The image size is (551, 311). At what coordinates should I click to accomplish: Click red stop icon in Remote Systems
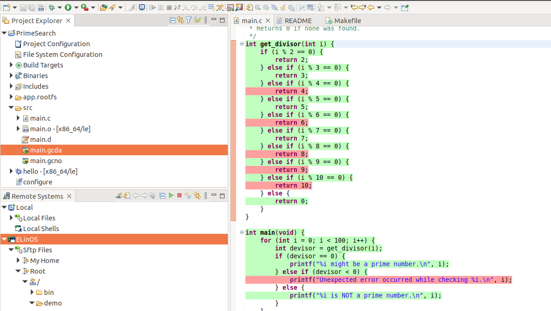[x=179, y=196]
